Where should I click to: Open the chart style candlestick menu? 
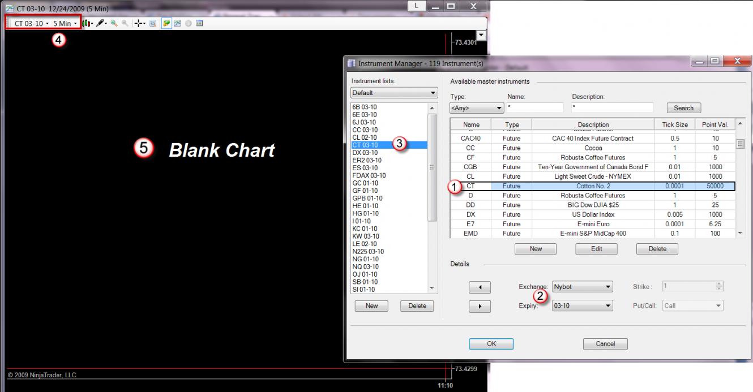coord(88,24)
